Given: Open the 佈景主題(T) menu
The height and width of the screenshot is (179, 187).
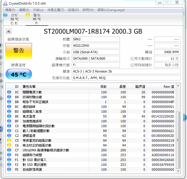Looking at the screenshot, I should point(56,10).
